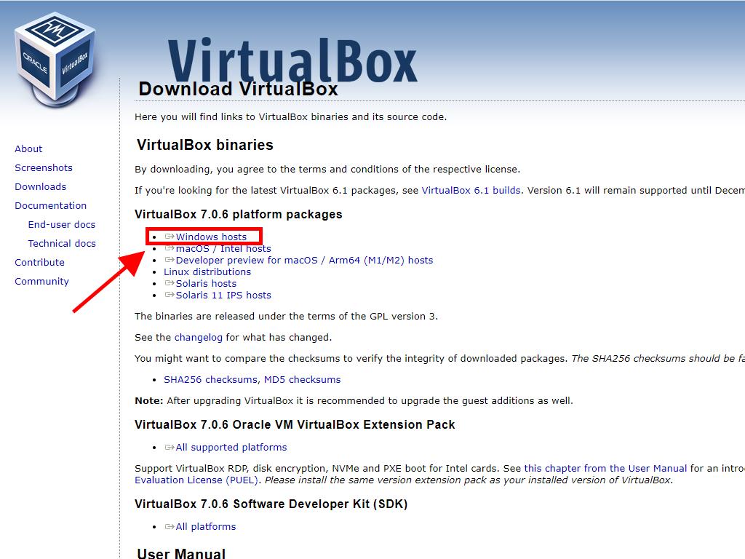Screen dimensions: 745x559
Task: Click the external-link icon beside Solaris hosts
Action: pos(170,283)
